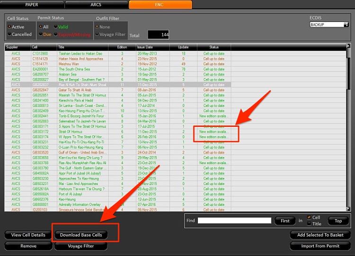
Task: Click the Import From Permit button
Action: click(x=320, y=246)
